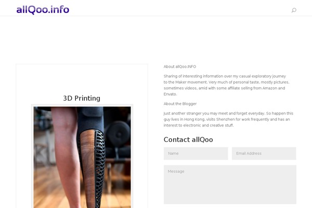
Task: Click the word Envato in description
Action: pos(170,94)
